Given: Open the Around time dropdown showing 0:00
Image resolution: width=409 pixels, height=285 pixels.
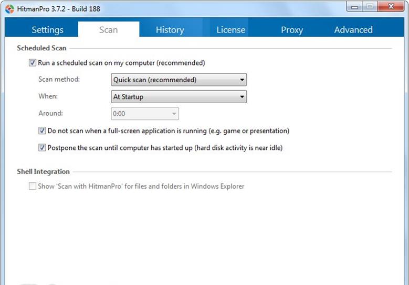Looking at the screenshot, I should [x=145, y=114].
